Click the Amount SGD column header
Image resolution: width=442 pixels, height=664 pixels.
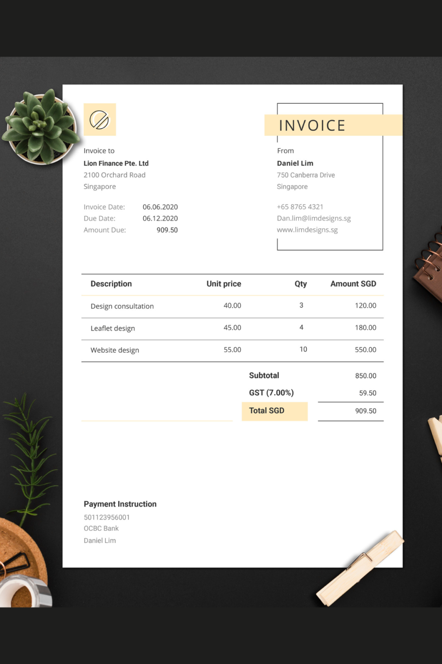tap(353, 284)
